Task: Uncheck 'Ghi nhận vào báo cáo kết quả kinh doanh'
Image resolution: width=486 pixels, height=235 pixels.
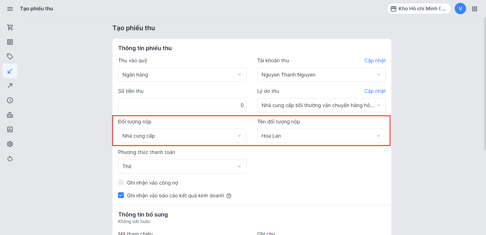Action: coord(121,196)
